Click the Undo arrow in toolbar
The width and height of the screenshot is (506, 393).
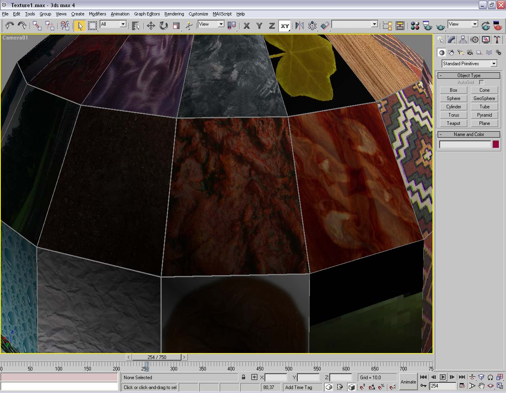(9, 26)
